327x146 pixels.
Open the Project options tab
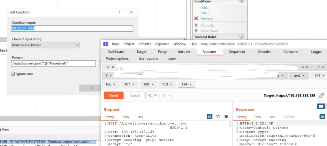[x=117, y=58]
